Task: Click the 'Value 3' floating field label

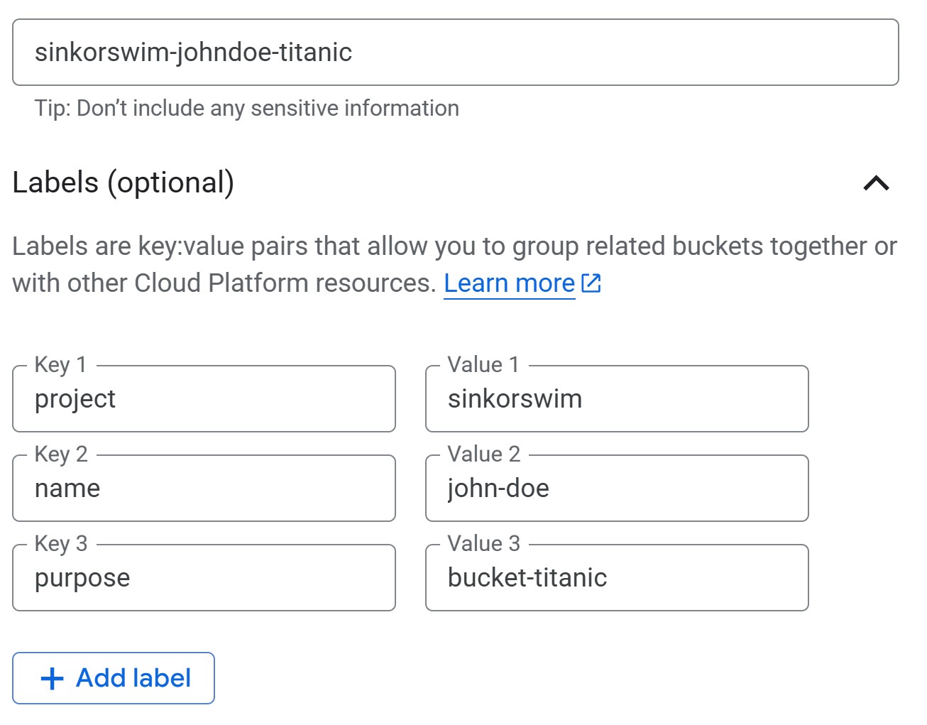Action: tap(483, 544)
